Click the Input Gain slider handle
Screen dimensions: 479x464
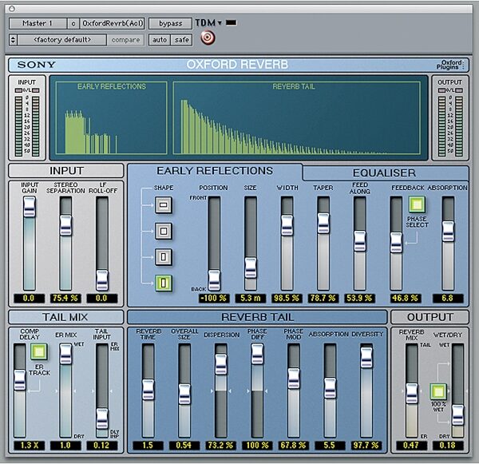point(30,207)
